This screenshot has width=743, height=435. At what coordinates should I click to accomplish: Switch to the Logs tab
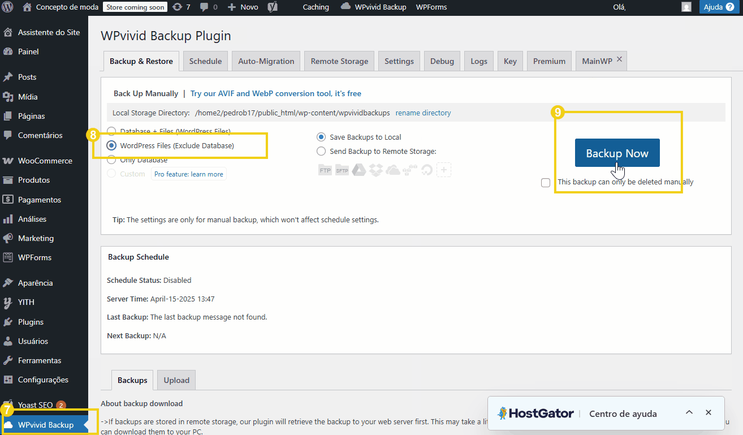click(479, 61)
